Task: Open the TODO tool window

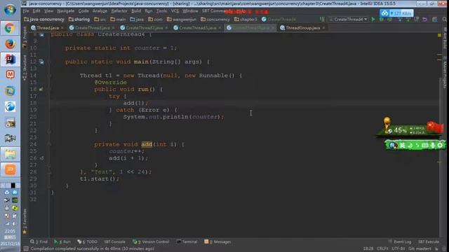Action: (87, 241)
